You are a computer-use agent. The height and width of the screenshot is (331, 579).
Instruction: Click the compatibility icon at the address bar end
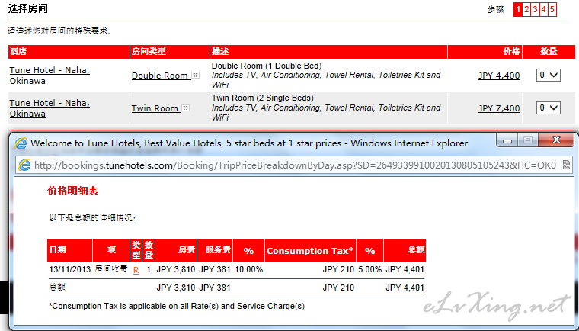click(567, 165)
